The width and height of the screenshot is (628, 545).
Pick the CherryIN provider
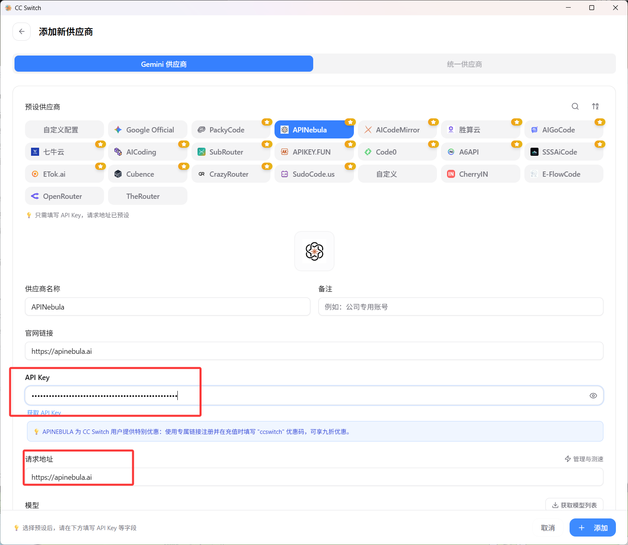click(480, 174)
